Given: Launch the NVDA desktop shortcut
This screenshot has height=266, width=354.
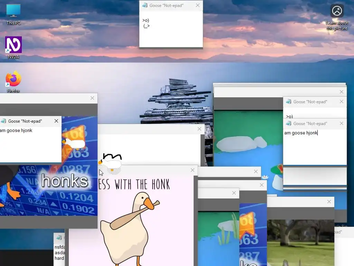Looking at the screenshot, I should pos(13,47).
